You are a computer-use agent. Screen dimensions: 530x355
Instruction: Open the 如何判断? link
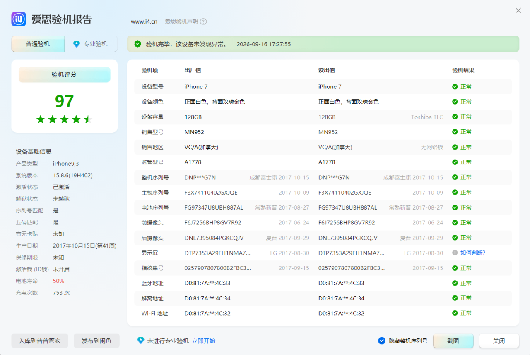tap(473, 253)
